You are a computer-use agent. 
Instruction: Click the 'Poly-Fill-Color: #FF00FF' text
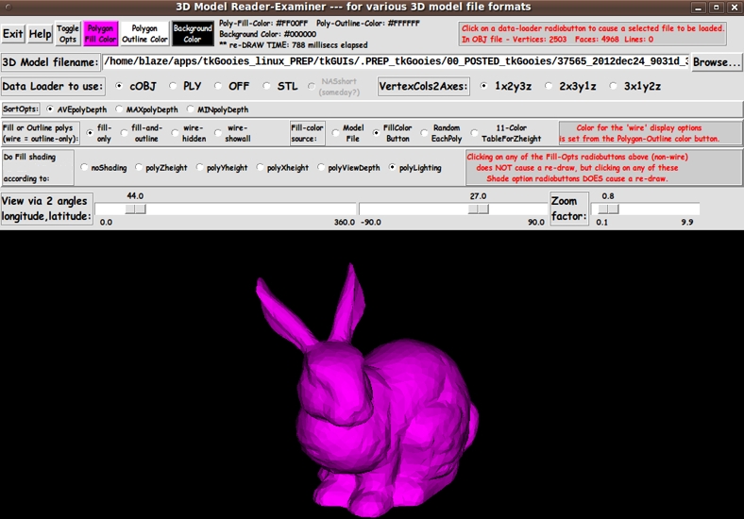click(x=263, y=24)
